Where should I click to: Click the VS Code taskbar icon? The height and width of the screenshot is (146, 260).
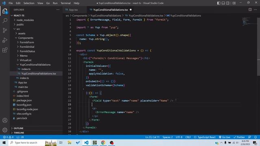click(86, 142)
